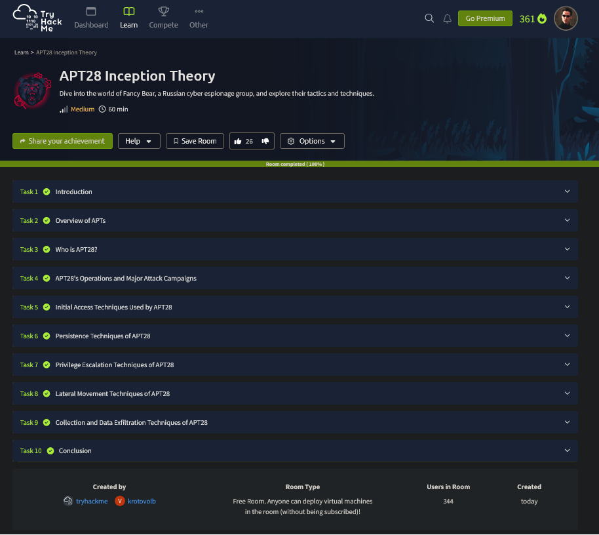Viewport: 599px width, 535px height.
Task: Open the Options dropdown
Action: click(312, 141)
